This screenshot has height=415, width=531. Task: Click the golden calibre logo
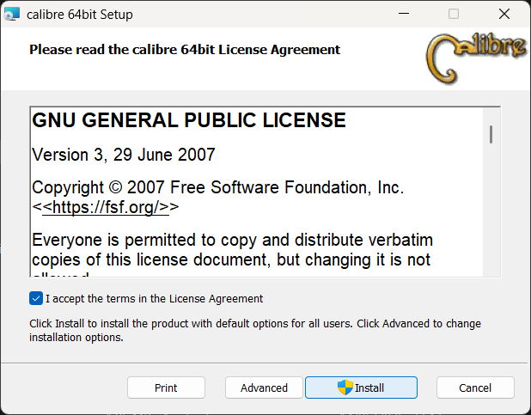click(x=476, y=58)
